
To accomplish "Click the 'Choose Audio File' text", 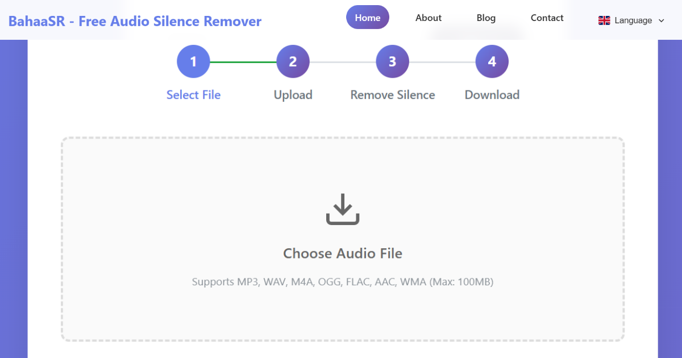I will [x=343, y=253].
